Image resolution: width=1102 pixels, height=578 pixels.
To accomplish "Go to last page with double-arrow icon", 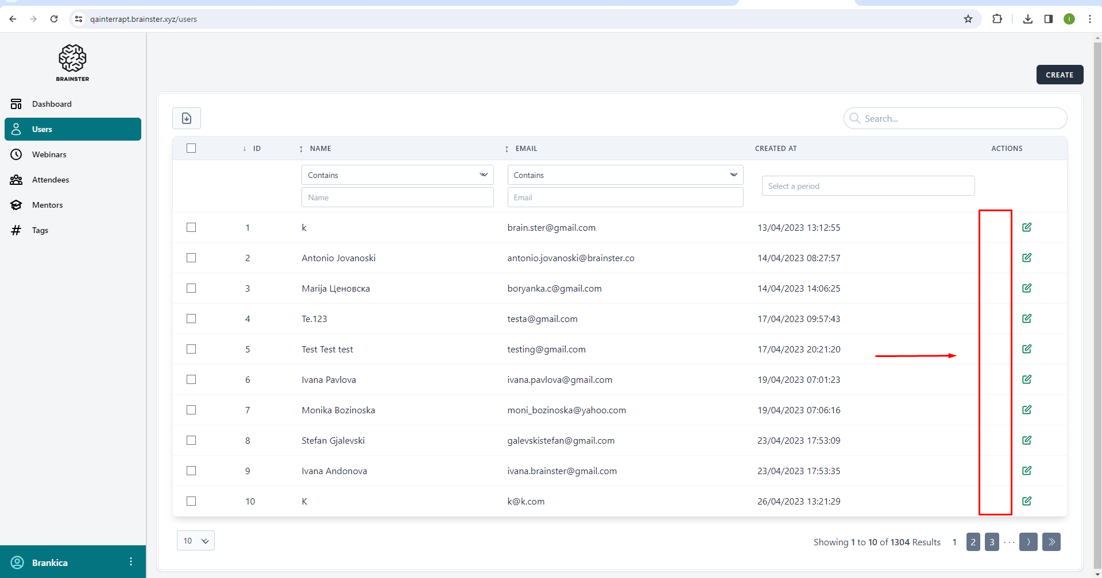I will [x=1051, y=542].
